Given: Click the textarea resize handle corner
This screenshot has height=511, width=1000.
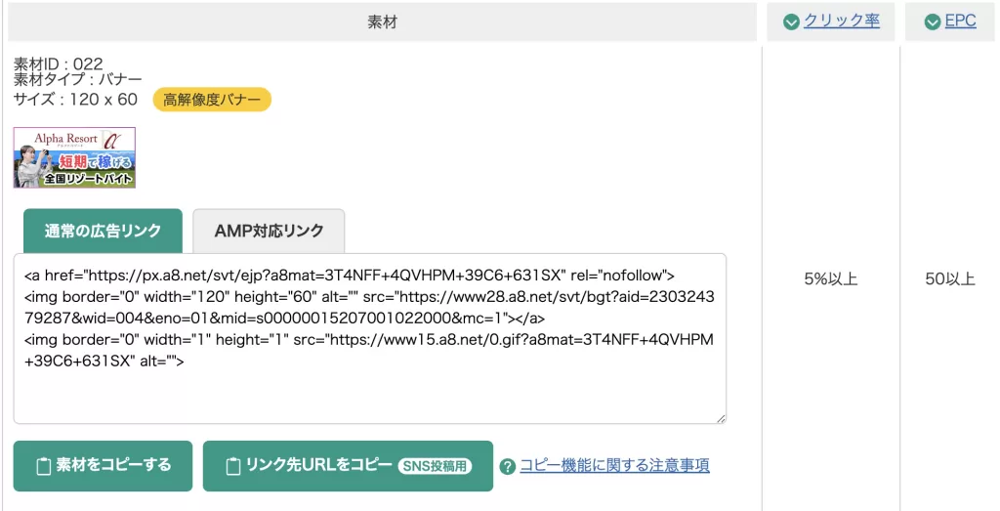Looking at the screenshot, I should coord(721,418).
